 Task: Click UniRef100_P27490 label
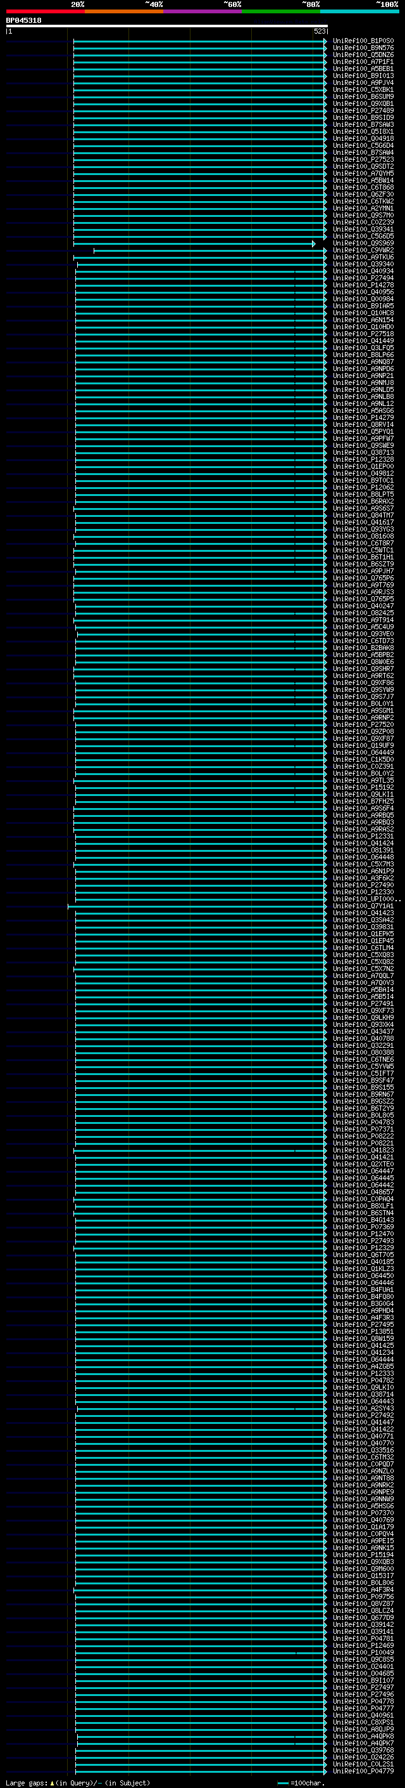click(x=363, y=885)
